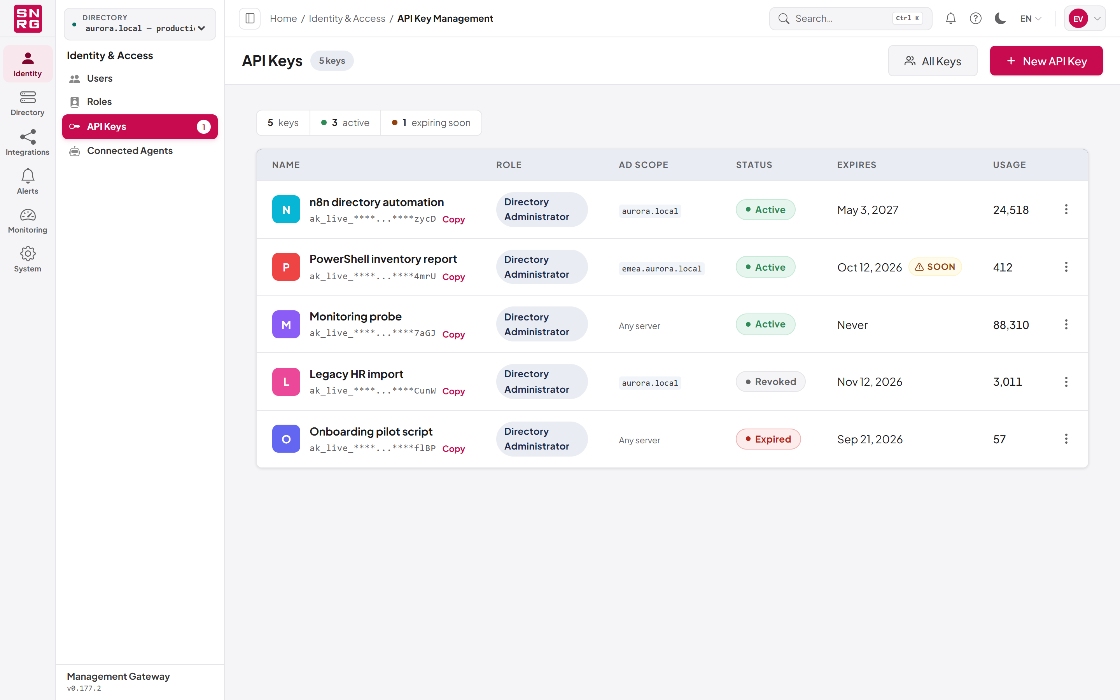Open row actions for Legacy HR import
1120x700 pixels.
point(1066,382)
